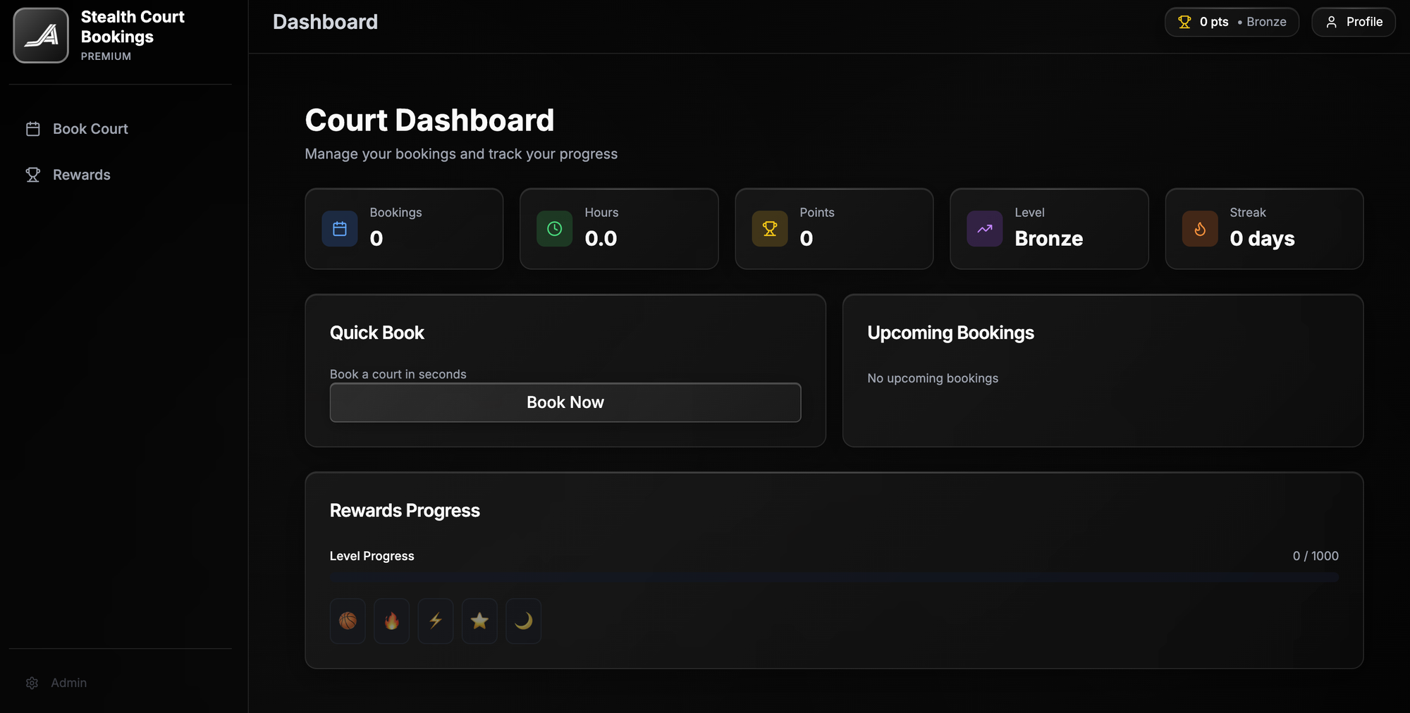Click the green clock Hours icon
The height and width of the screenshot is (713, 1410).
pos(555,229)
